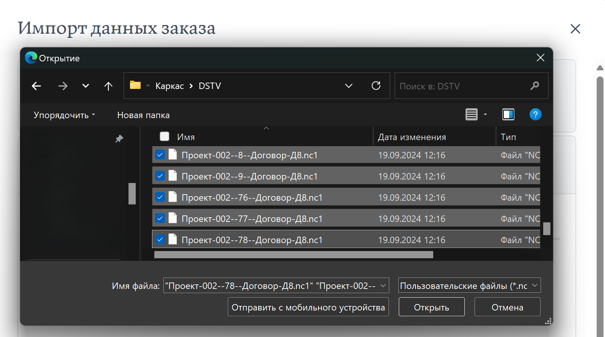The width and height of the screenshot is (605, 337).
Task: Toggle the select-all checkbox beside Имя
Action: pyautogui.click(x=165, y=136)
